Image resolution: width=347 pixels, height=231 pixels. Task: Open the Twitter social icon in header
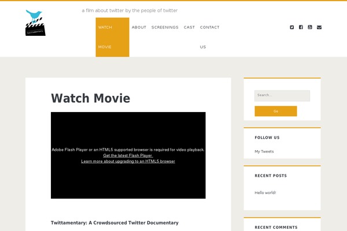292,27
